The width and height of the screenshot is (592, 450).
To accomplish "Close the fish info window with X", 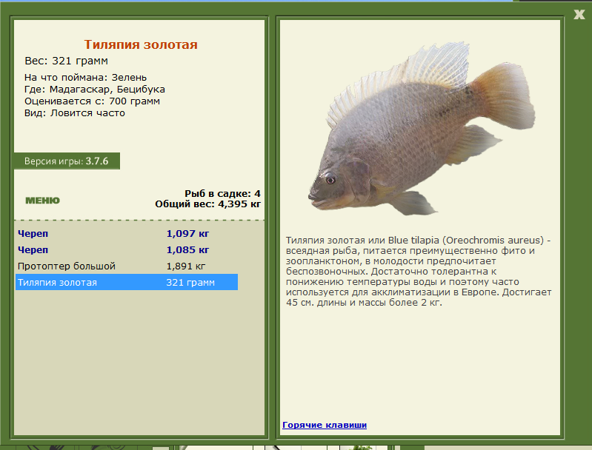I will click(x=579, y=15).
